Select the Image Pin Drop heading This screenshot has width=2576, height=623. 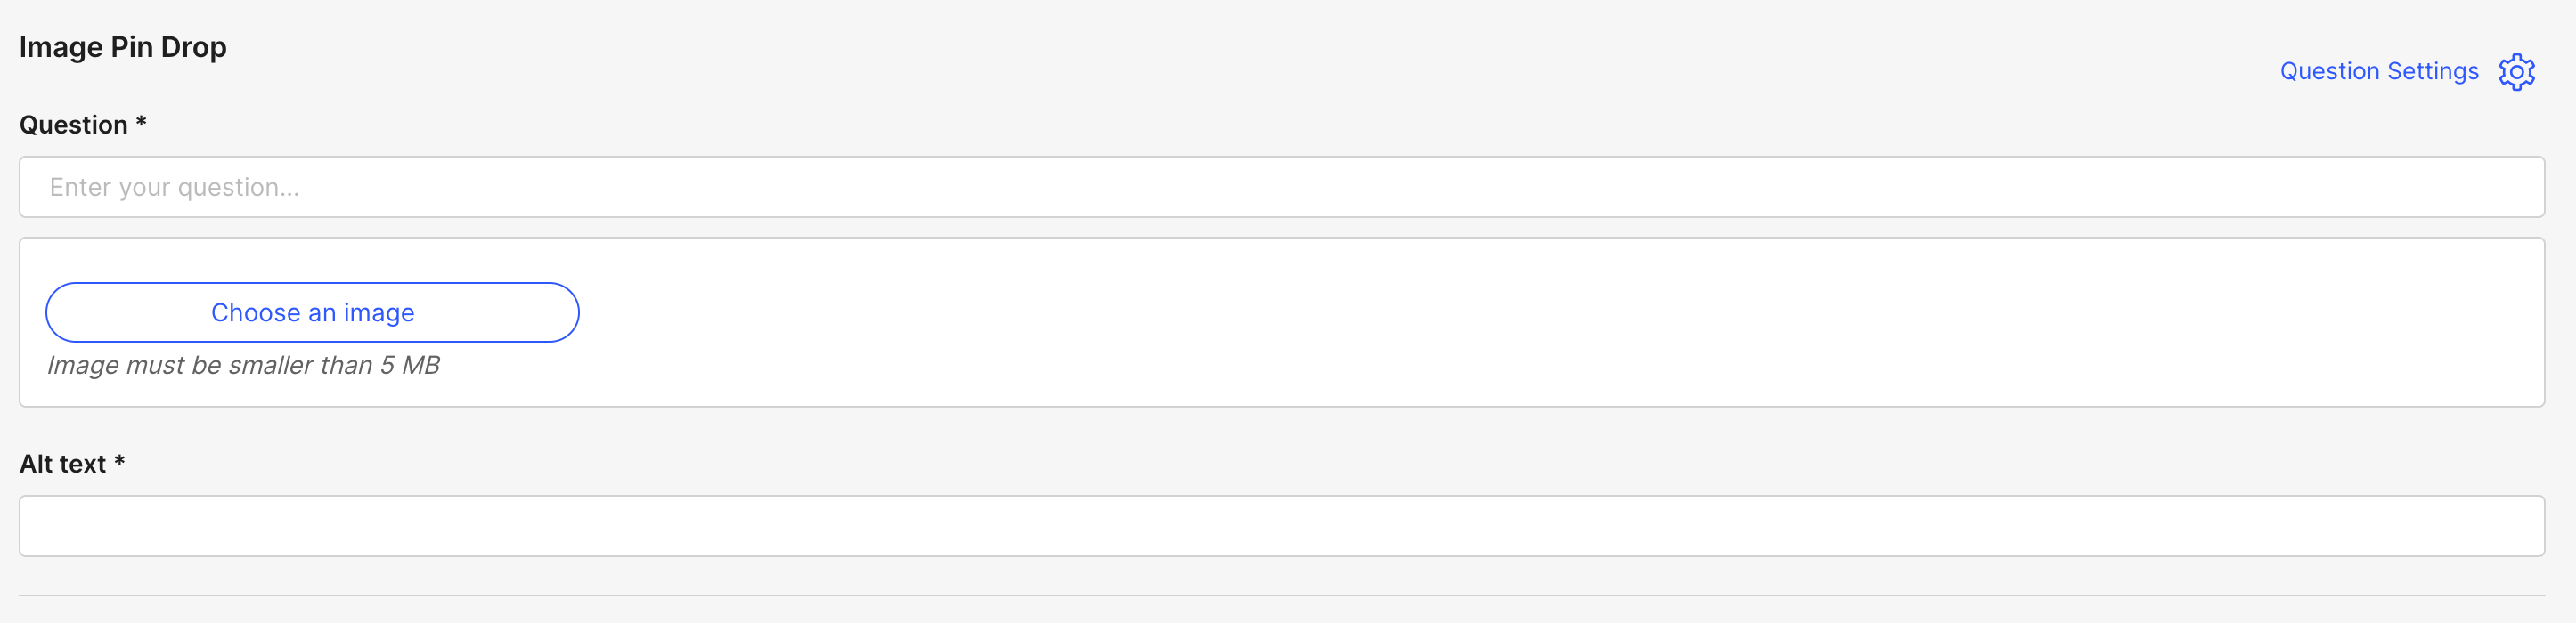click(x=123, y=46)
